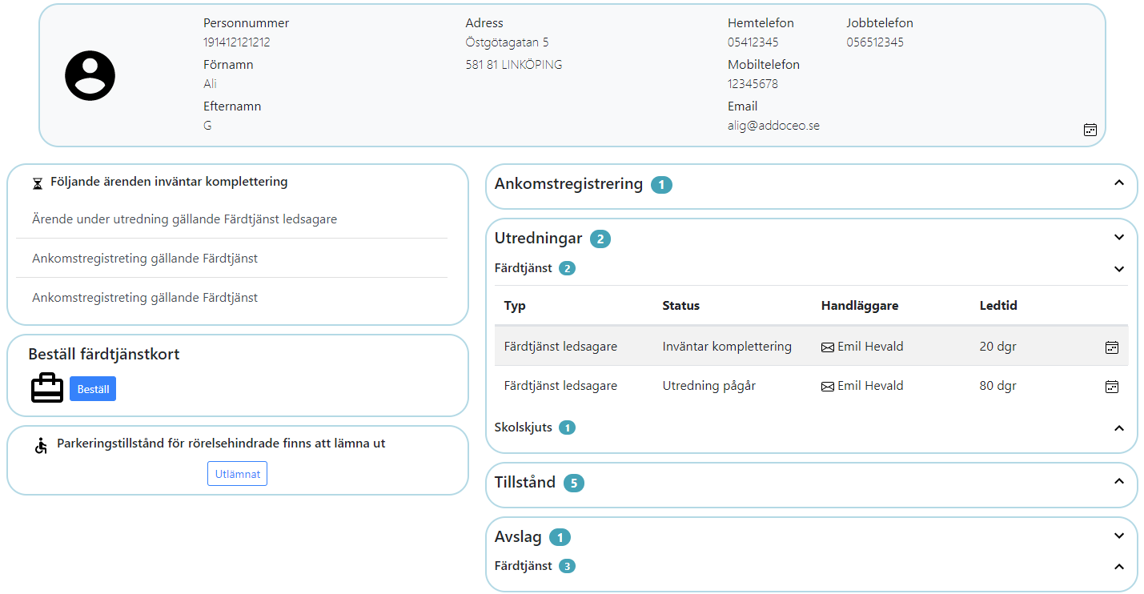Image resolution: width=1144 pixels, height=594 pixels.
Task: Select Färdtjänst ledsagare in the 20 dgr row
Action: click(560, 347)
